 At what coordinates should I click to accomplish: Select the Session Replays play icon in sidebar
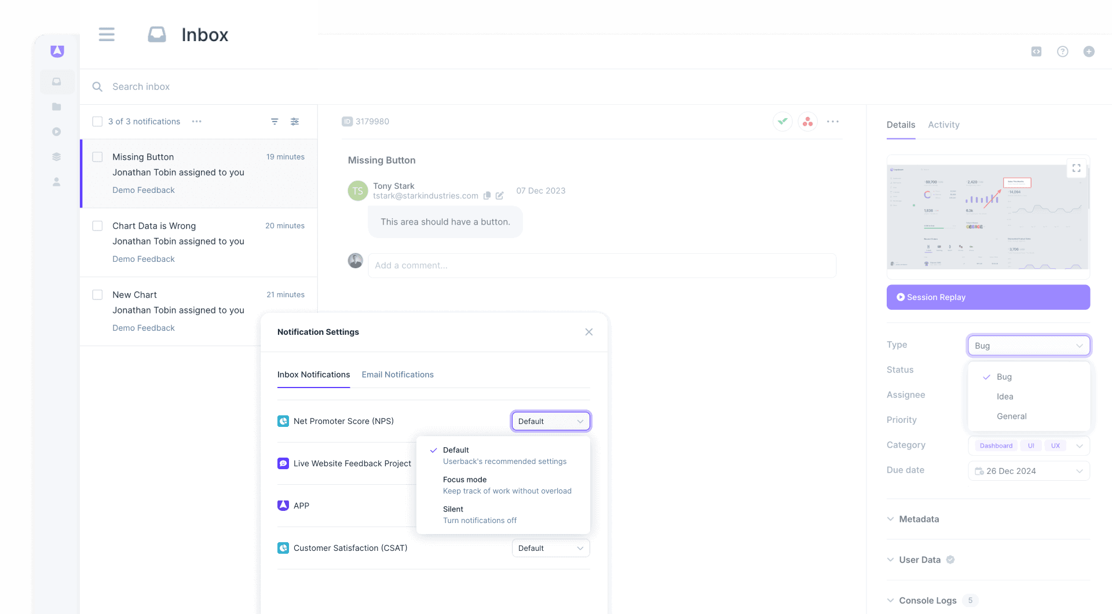click(56, 131)
